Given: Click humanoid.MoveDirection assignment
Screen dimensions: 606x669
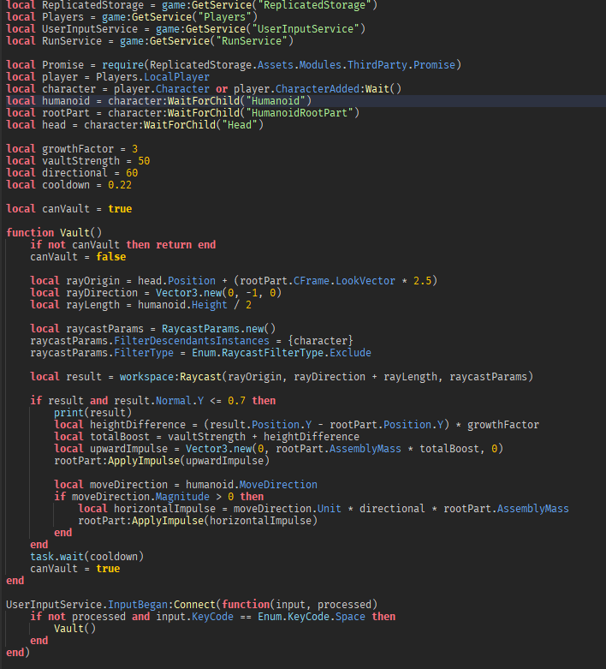Looking at the screenshot, I should click(x=186, y=485).
